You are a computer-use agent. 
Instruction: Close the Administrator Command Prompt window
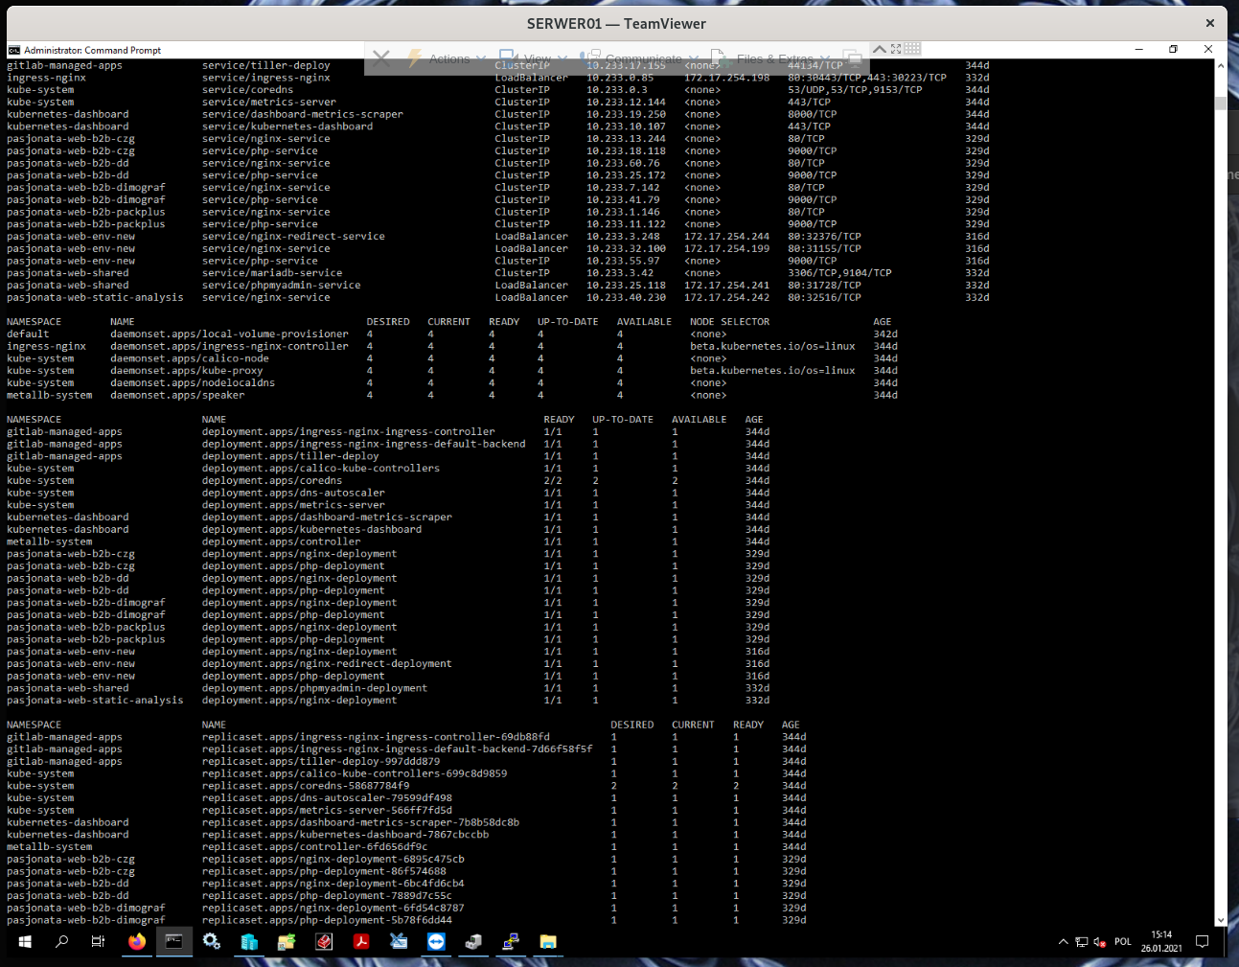click(1208, 49)
